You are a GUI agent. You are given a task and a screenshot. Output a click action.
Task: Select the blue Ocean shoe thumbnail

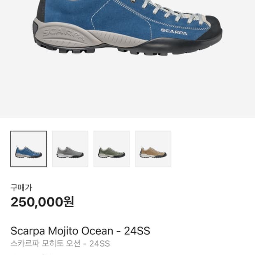point(28,149)
